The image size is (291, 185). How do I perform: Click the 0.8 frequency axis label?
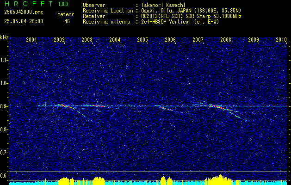[x=4, y=129]
